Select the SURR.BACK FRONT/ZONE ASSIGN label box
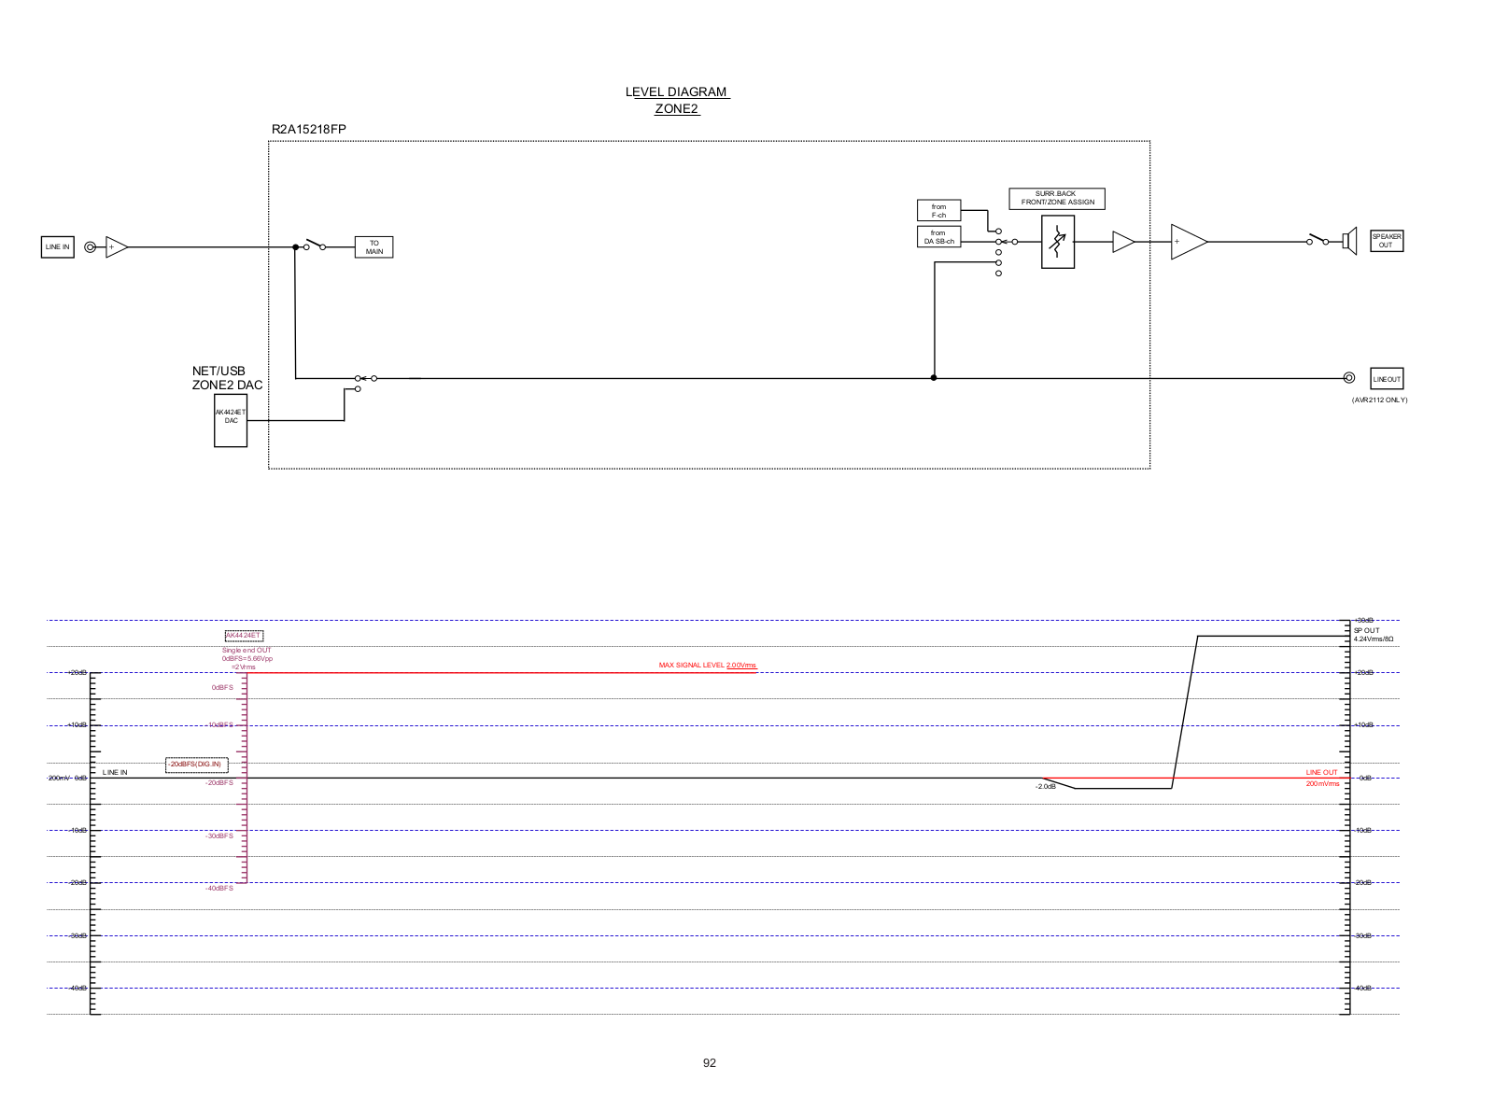 [1057, 198]
